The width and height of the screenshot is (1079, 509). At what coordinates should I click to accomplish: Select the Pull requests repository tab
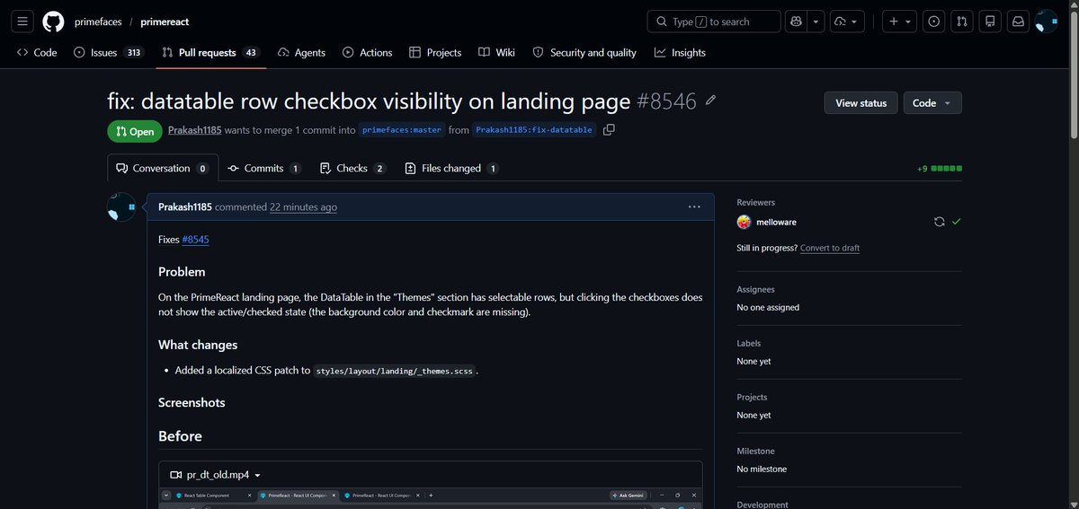click(210, 53)
